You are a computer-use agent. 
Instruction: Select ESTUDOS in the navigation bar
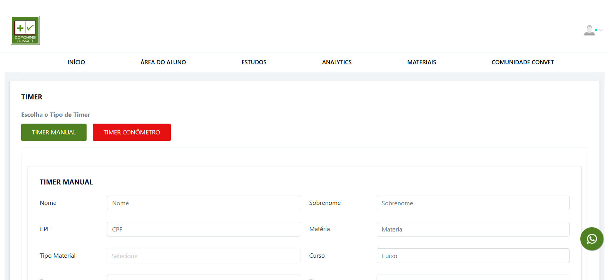(x=254, y=62)
